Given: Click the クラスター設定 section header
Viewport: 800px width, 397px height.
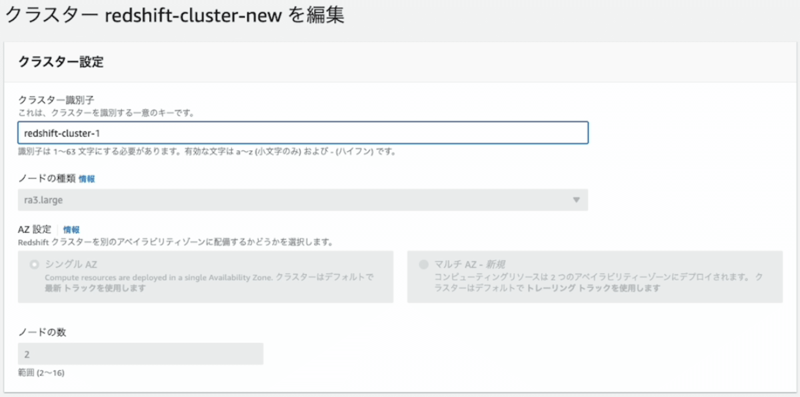Looking at the screenshot, I should point(61,62).
